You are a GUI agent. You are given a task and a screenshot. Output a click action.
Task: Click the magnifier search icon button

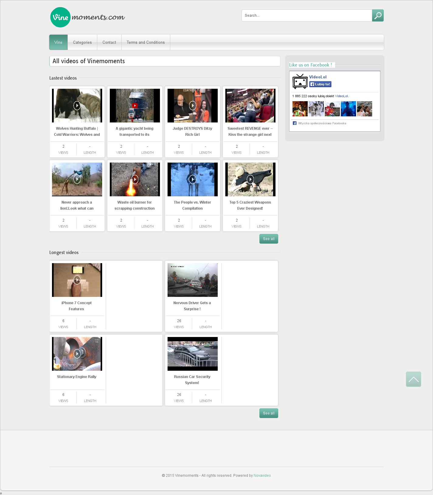pyautogui.click(x=378, y=15)
